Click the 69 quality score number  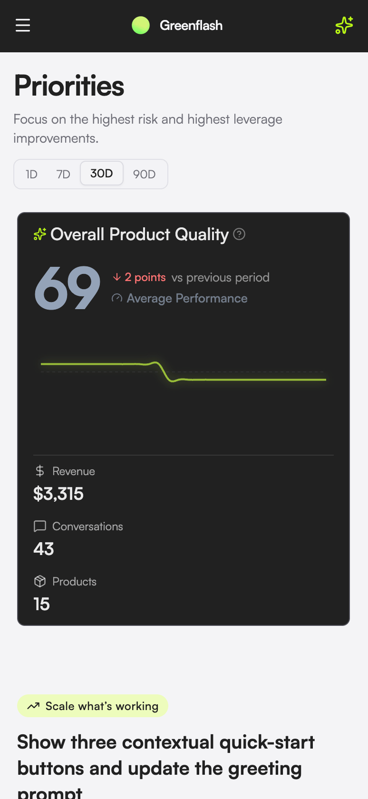click(x=68, y=288)
